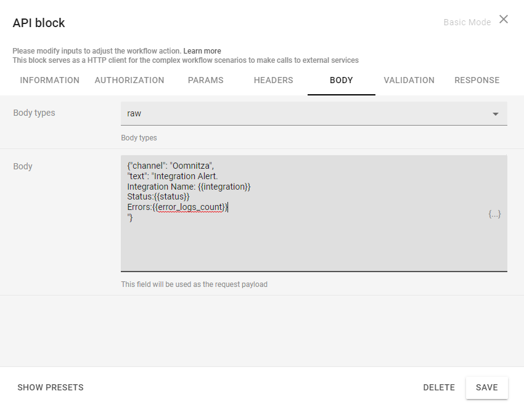Viewport: 524px width, 407px height.
Task: Go to the Params tab
Action: (x=206, y=80)
